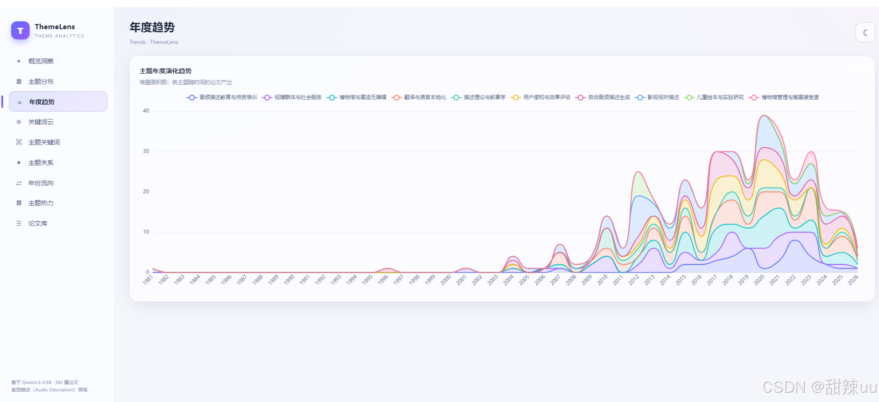Click the THEME ANALYTICS tagline

pyautogui.click(x=59, y=36)
